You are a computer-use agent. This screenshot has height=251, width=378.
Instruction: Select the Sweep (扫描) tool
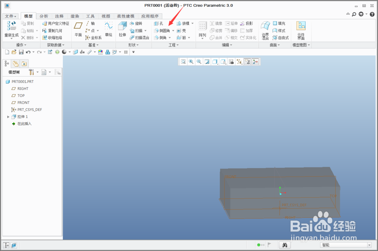(x=136, y=31)
